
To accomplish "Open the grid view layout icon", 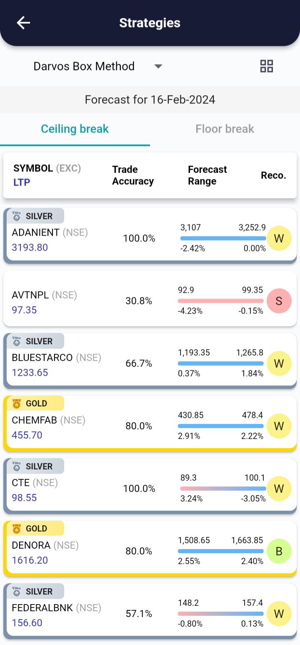I will (x=267, y=66).
